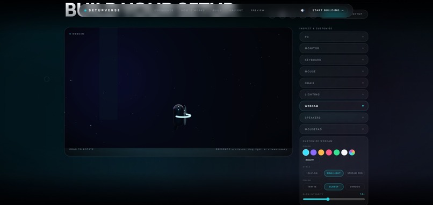Go to the Experience nav item

pos(164,11)
